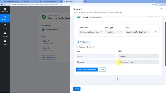Switch to the Checkout browser tab
Screen dimensions: 166x93
[x=31, y=2]
